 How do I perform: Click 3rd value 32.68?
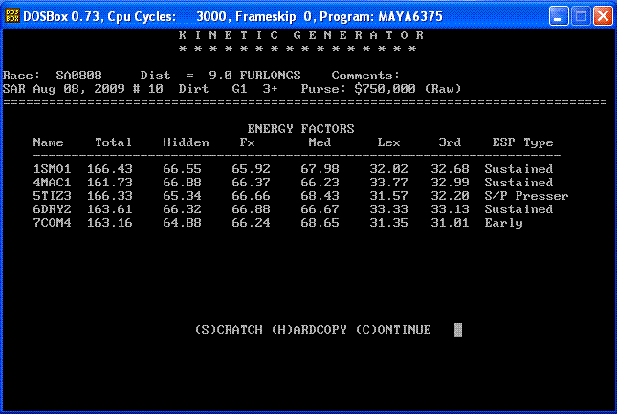[450, 169]
